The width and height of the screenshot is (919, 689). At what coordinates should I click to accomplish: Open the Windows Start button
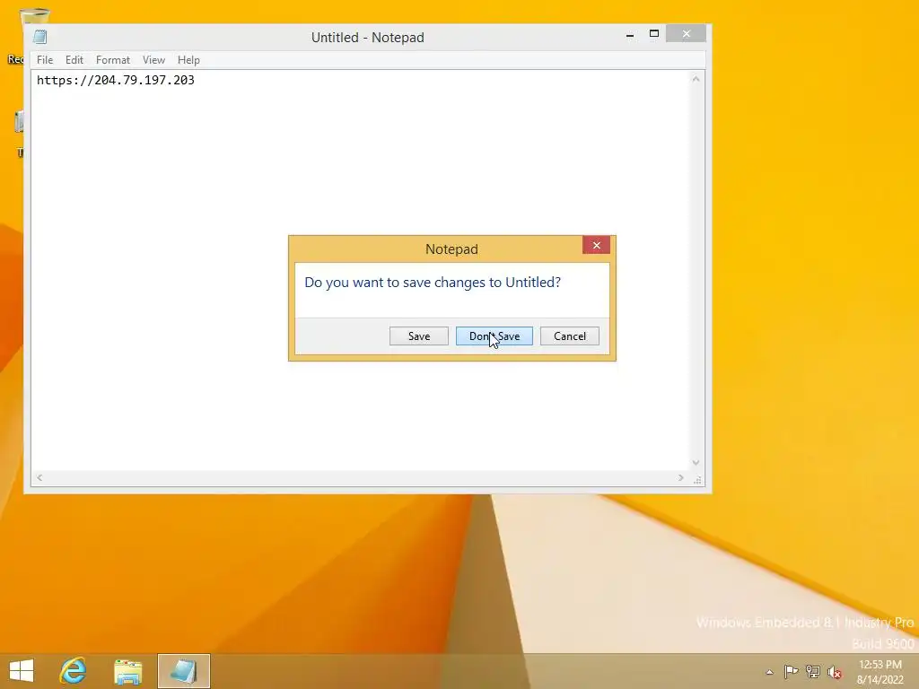coord(22,671)
